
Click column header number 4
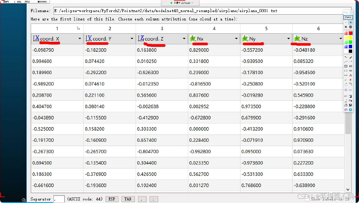click(214, 28)
